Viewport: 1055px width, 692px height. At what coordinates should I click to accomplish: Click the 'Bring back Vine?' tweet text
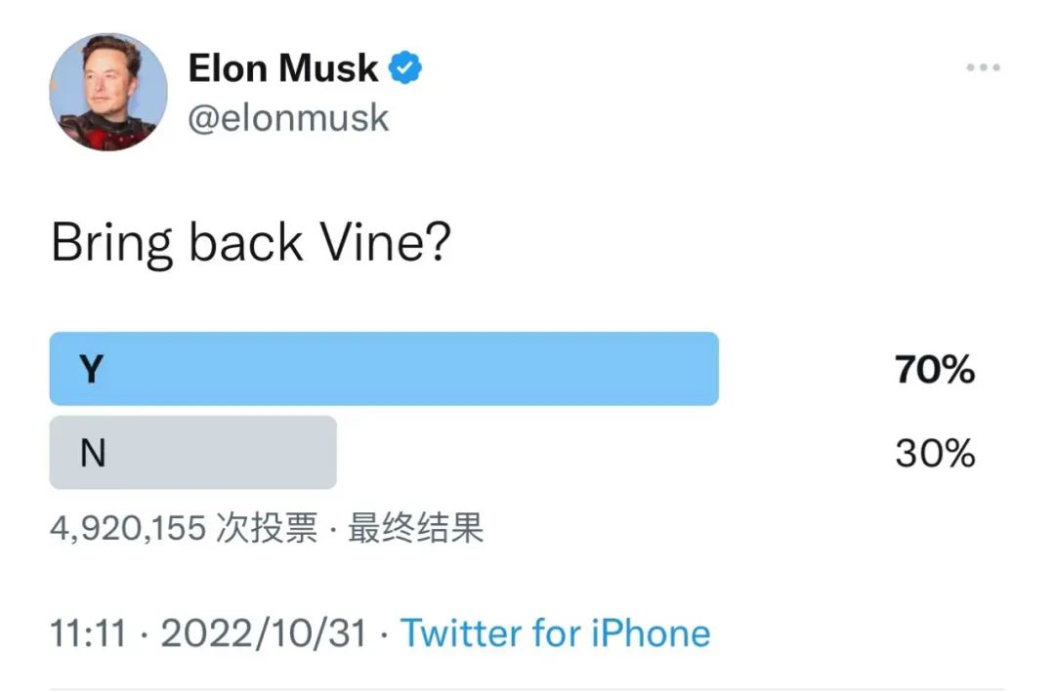250,243
